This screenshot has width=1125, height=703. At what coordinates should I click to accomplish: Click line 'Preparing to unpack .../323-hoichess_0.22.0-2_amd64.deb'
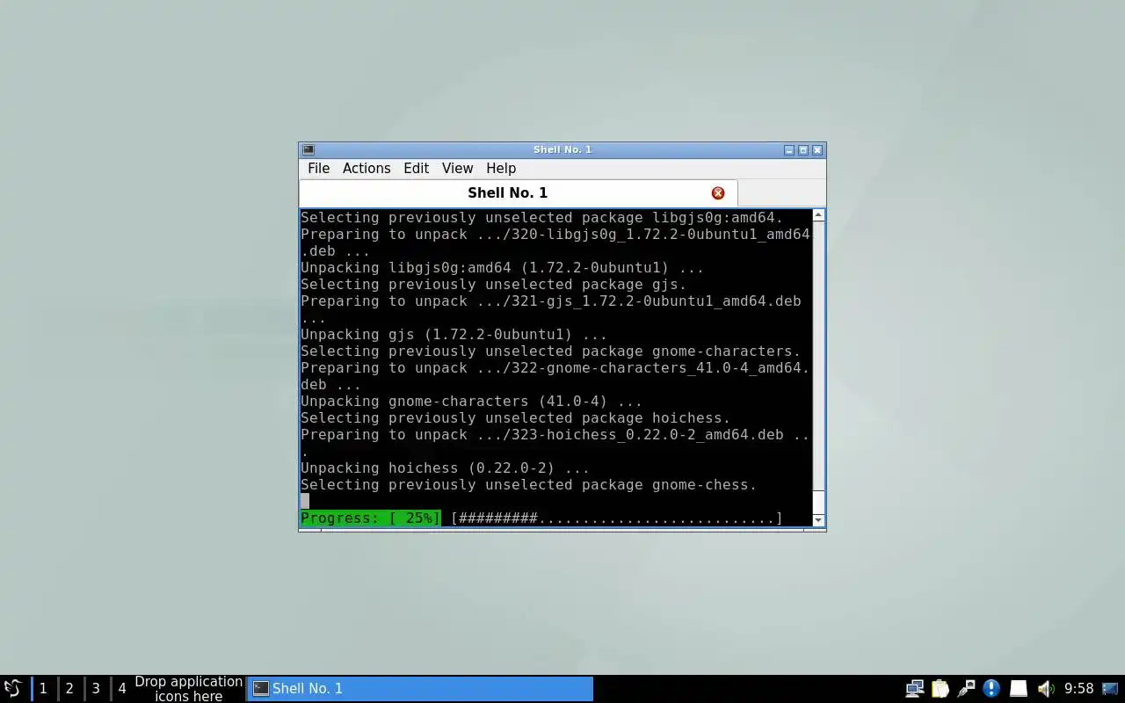point(542,435)
